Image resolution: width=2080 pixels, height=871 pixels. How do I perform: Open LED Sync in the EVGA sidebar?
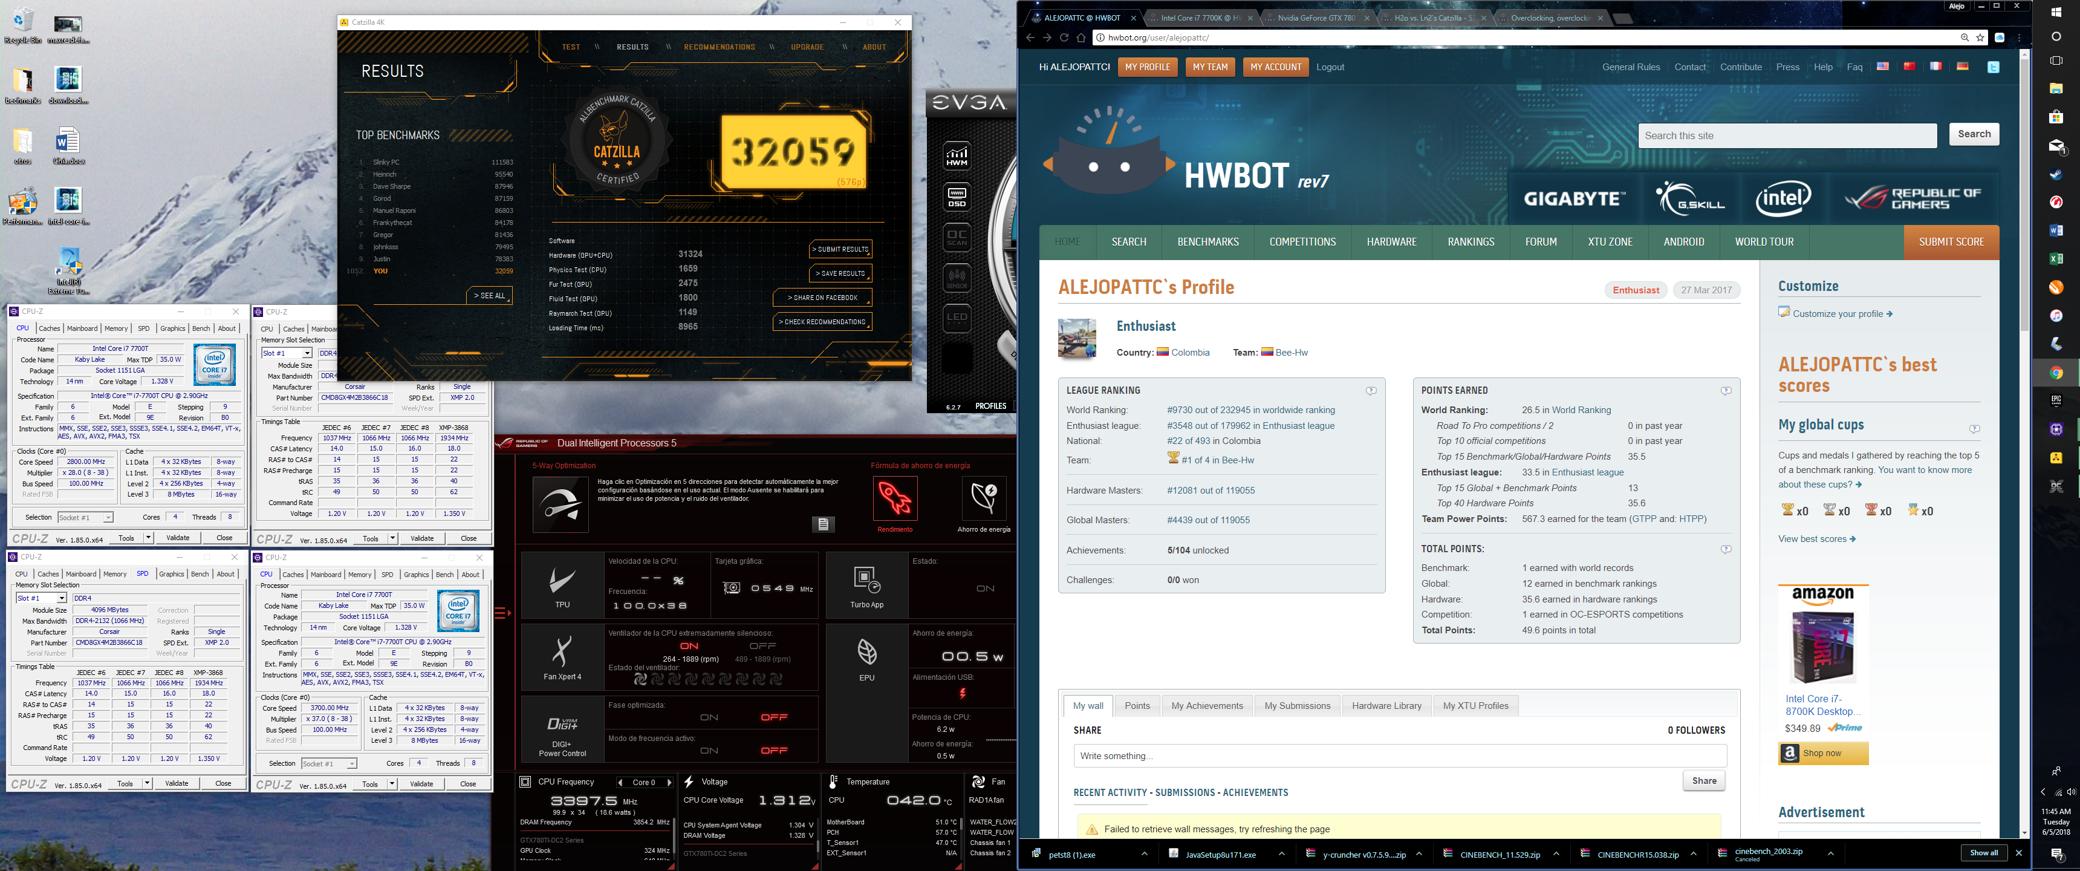coord(957,318)
